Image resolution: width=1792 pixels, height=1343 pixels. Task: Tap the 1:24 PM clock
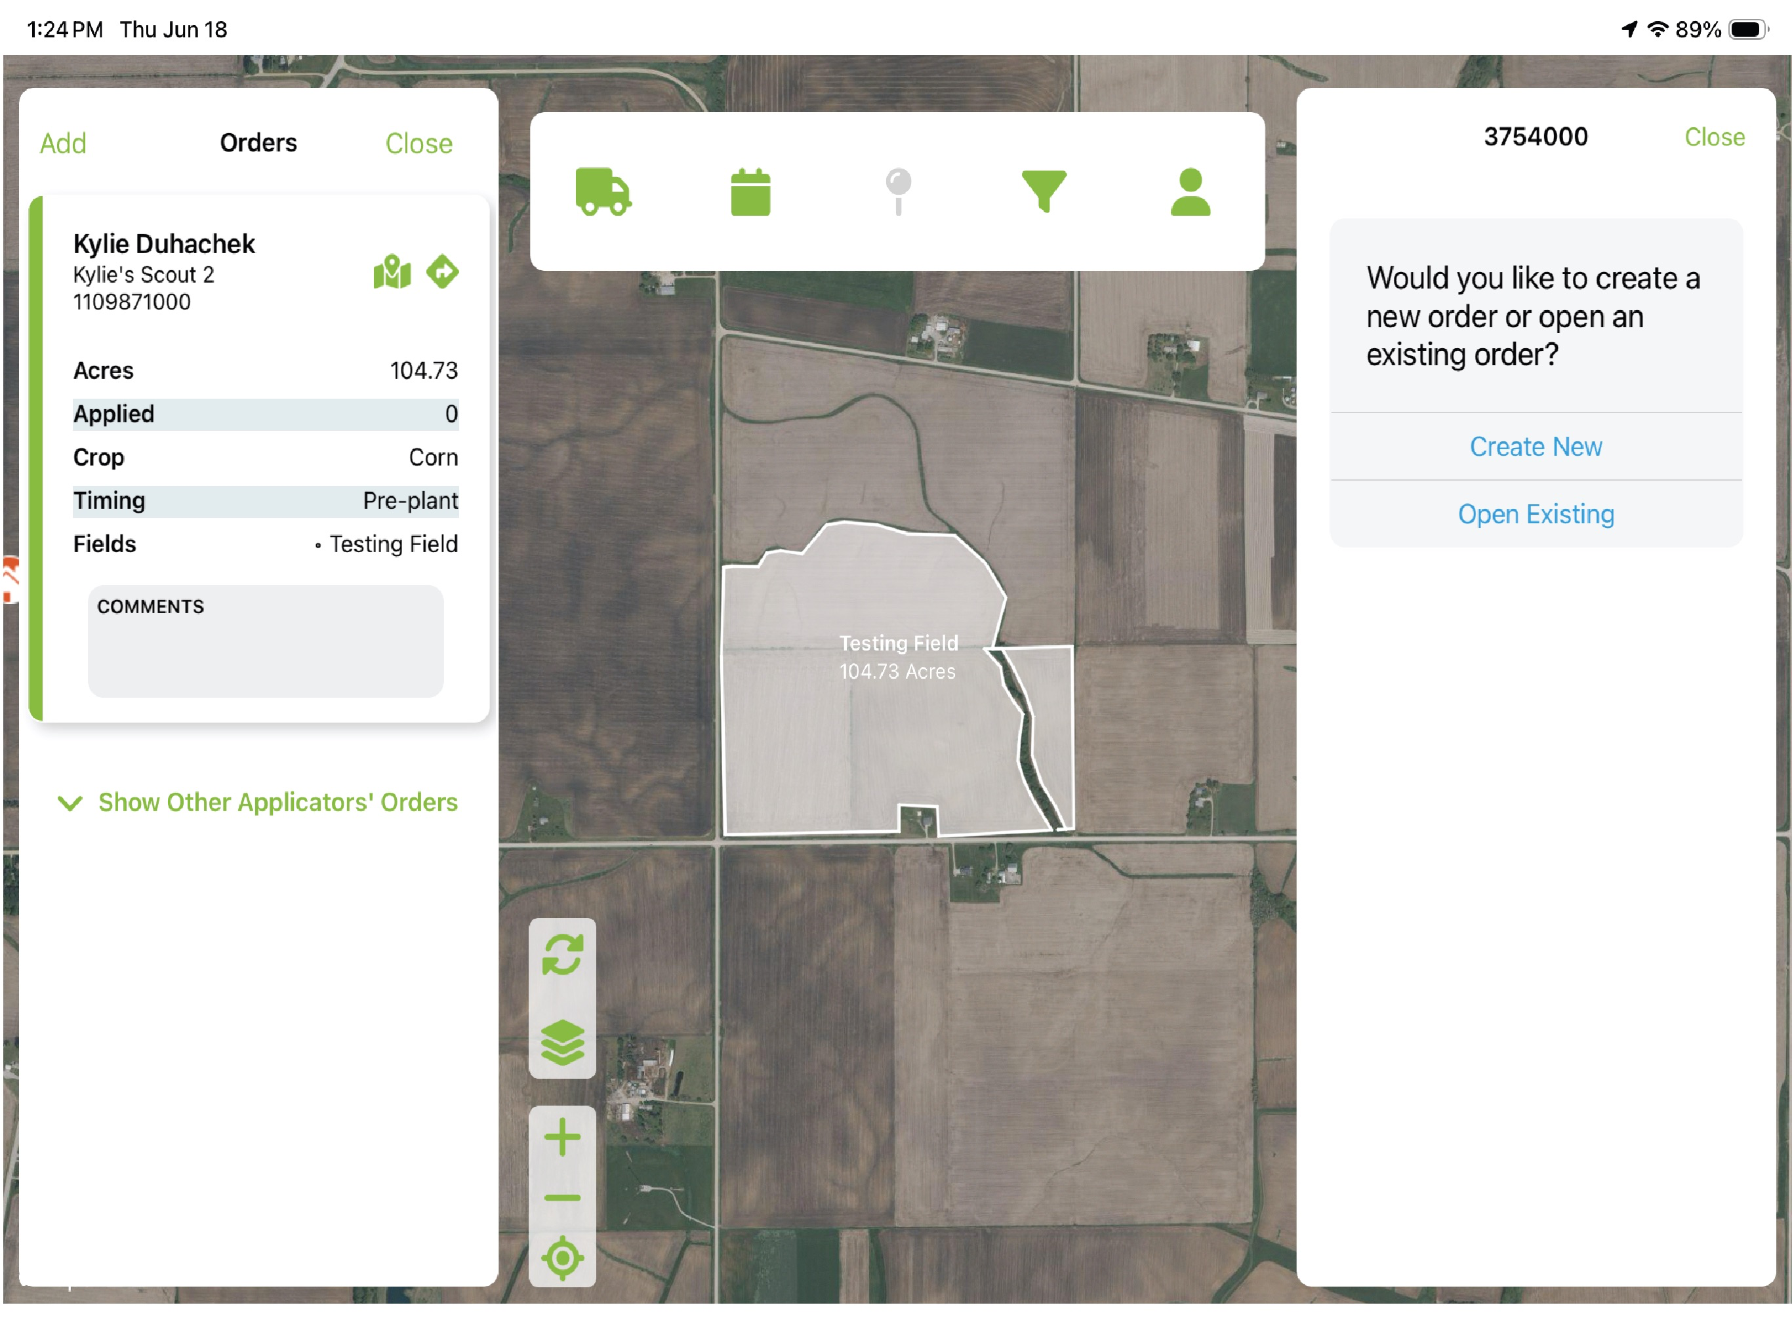65,29
